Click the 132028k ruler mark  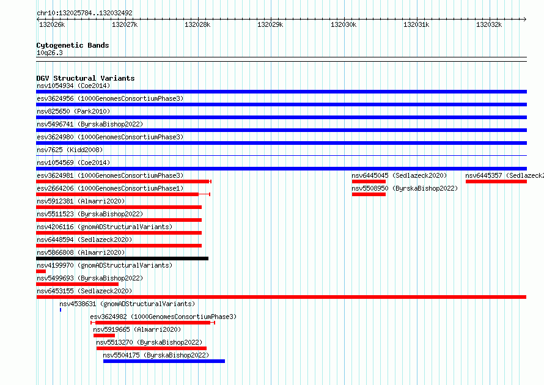[197, 24]
